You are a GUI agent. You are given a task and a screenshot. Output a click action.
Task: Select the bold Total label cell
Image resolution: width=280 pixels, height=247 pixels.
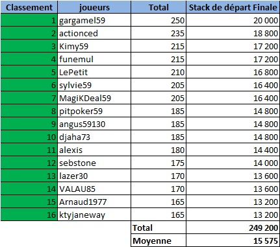coord(159,228)
